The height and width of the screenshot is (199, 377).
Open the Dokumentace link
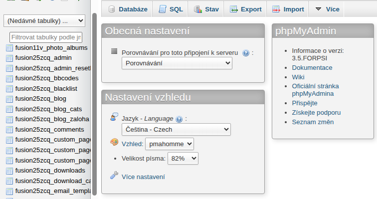click(312, 68)
